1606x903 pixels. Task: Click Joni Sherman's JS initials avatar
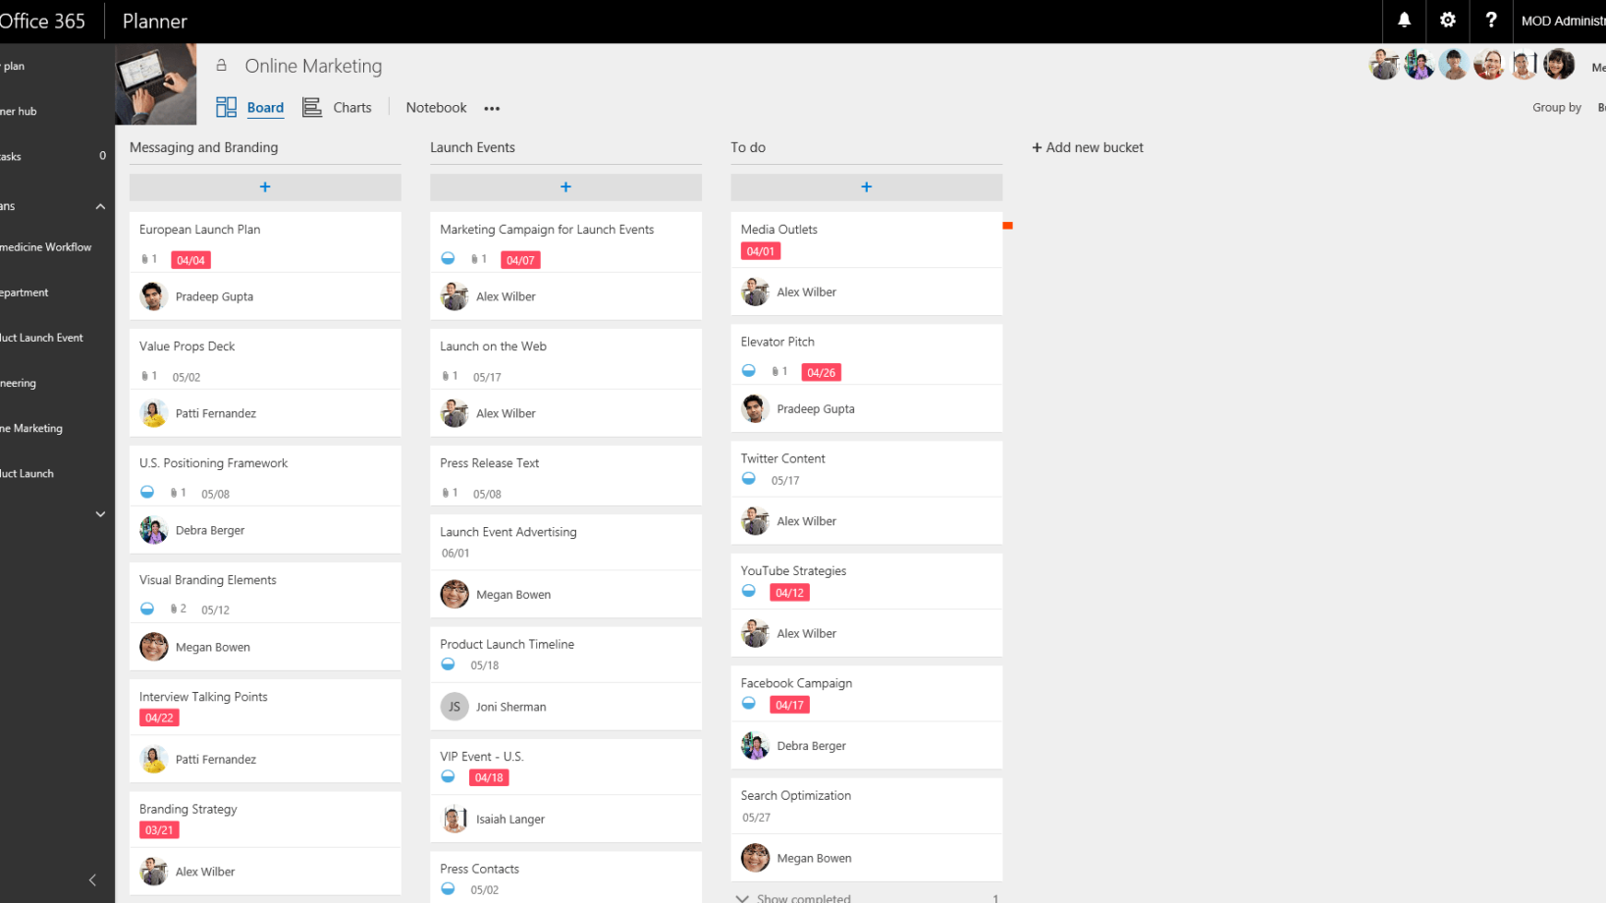point(455,707)
